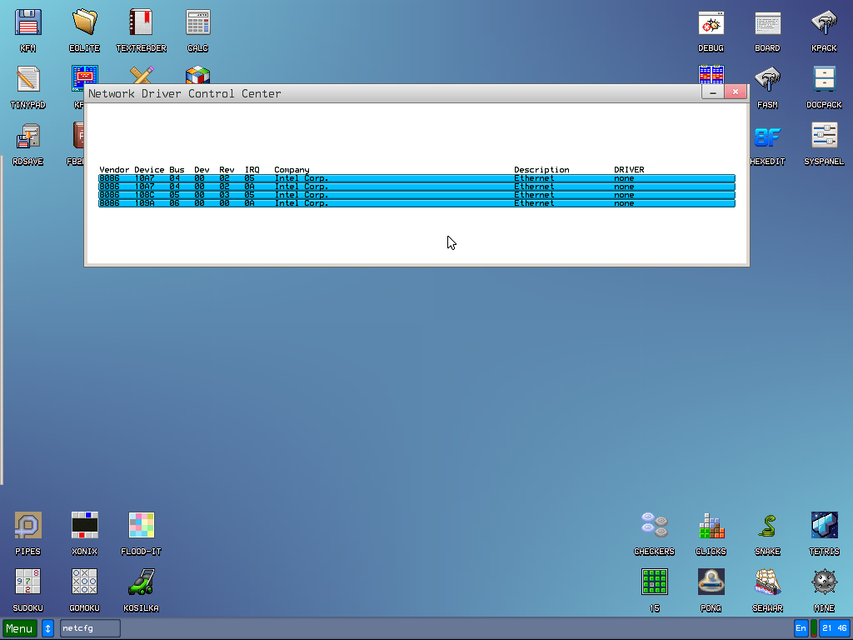Screen dimensions: 853x640
Task: Select first 10A7 row with IRQ 05
Action: 417,178
